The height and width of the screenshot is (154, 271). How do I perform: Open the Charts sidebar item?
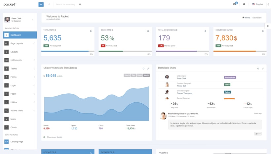click(14, 128)
